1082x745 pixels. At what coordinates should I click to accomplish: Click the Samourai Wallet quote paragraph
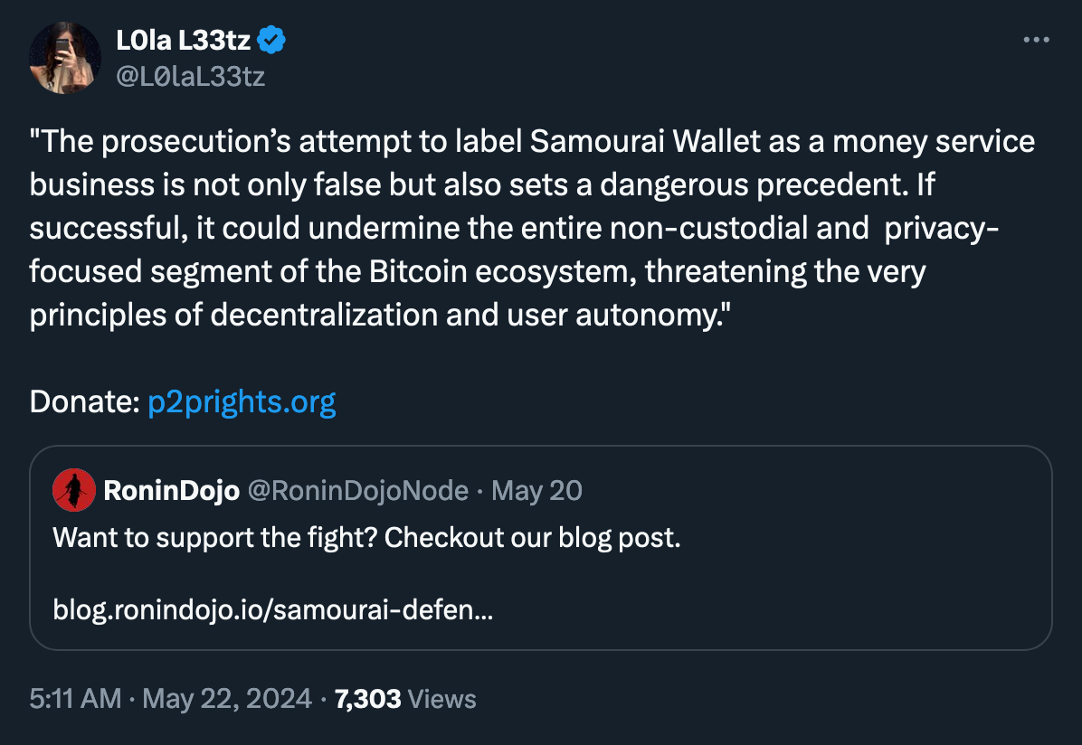[x=532, y=228]
